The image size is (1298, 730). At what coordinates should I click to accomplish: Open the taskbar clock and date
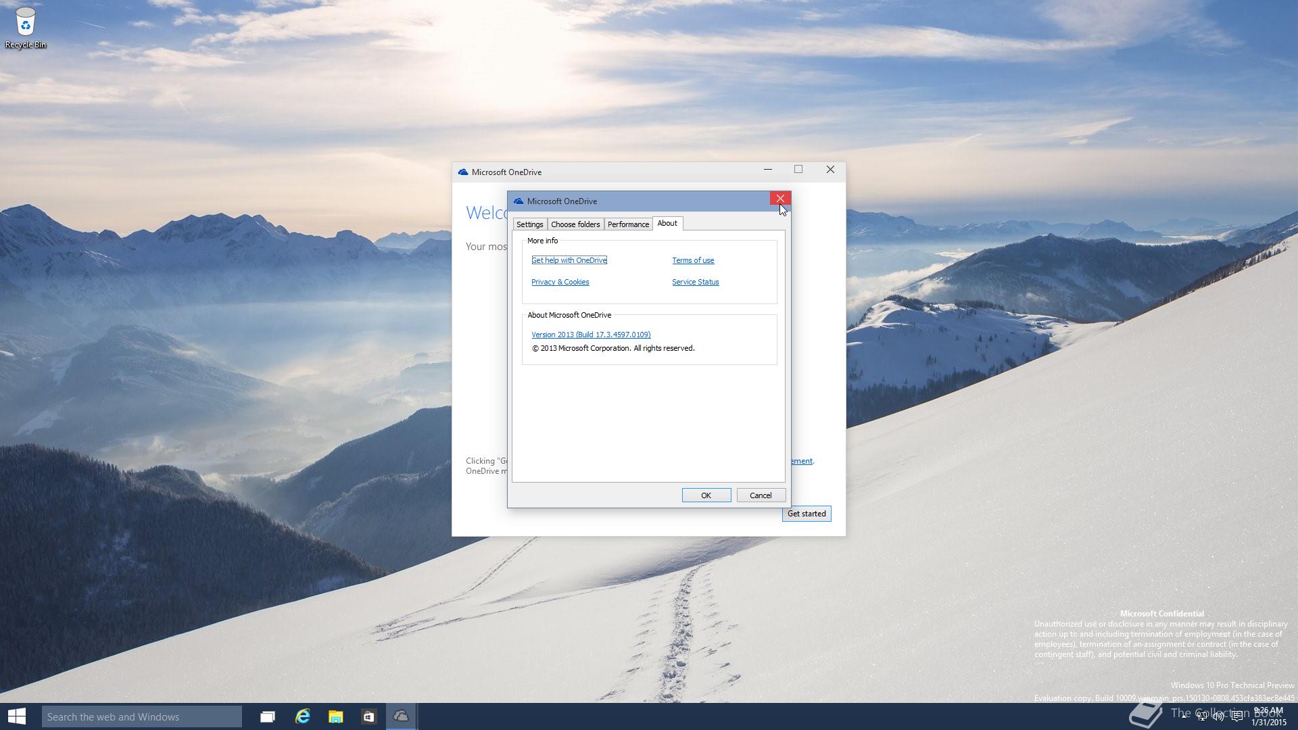tap(1268, 716)
